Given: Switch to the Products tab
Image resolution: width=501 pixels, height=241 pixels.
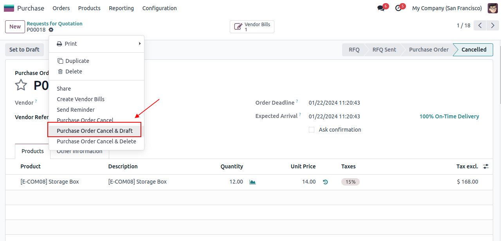Looking at the screenshot, I should pos(32,151).
